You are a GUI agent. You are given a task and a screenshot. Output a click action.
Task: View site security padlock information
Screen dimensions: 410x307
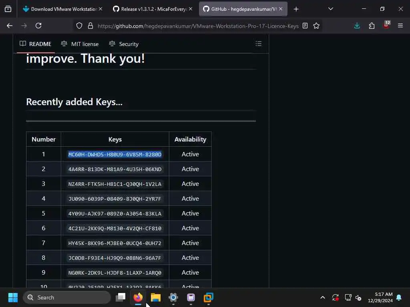pyautogui.click(x=90, y=26)
